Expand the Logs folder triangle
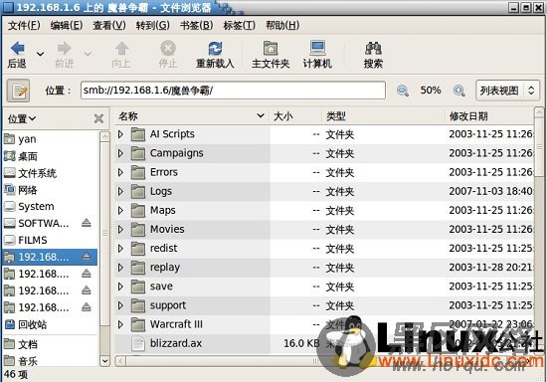Viewport: 547px width, 382px height. coord(120,192)
